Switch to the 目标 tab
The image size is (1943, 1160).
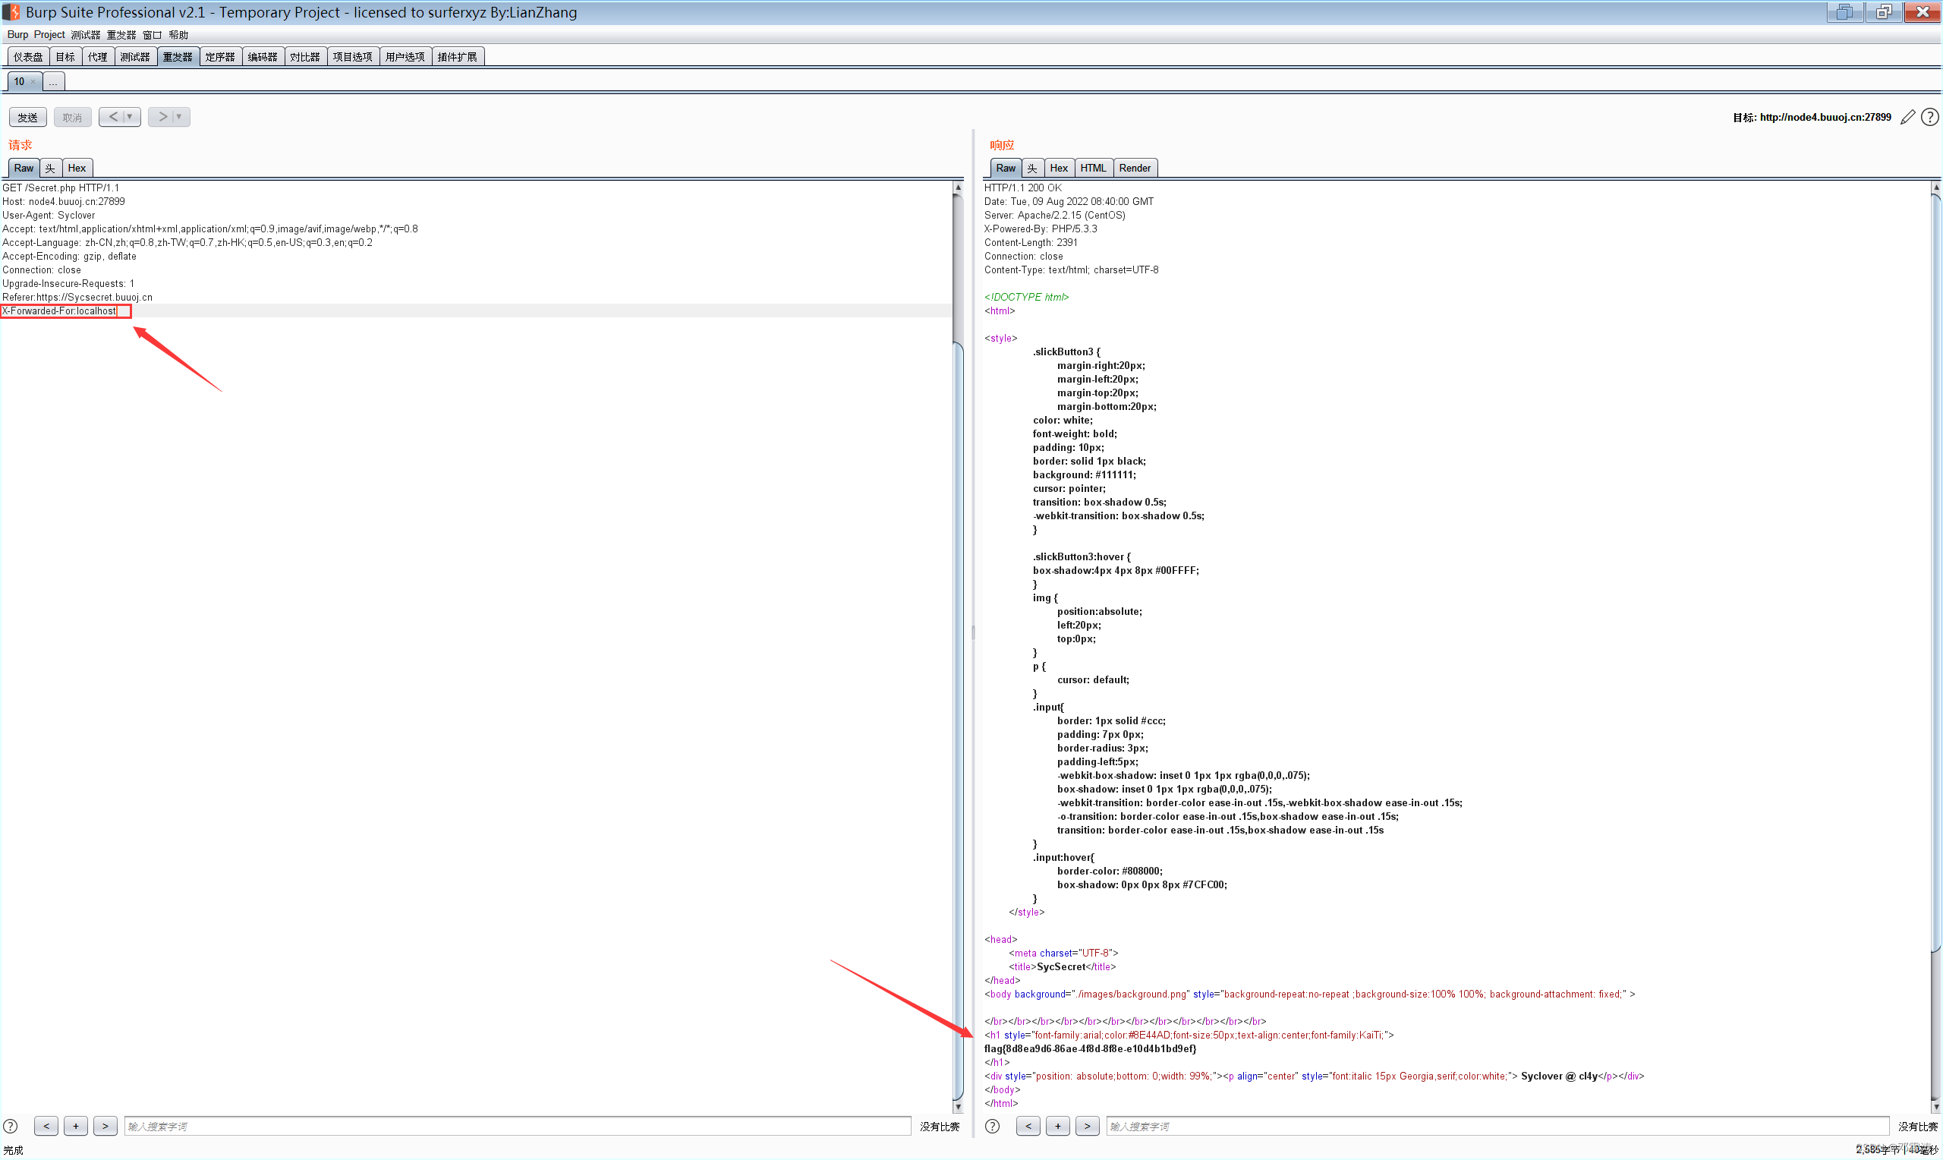point(65,55)
